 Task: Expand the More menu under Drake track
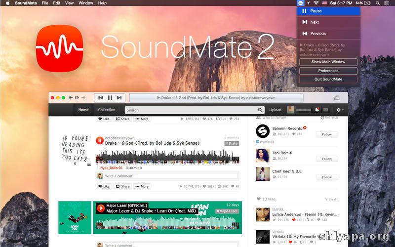[142, 186]
